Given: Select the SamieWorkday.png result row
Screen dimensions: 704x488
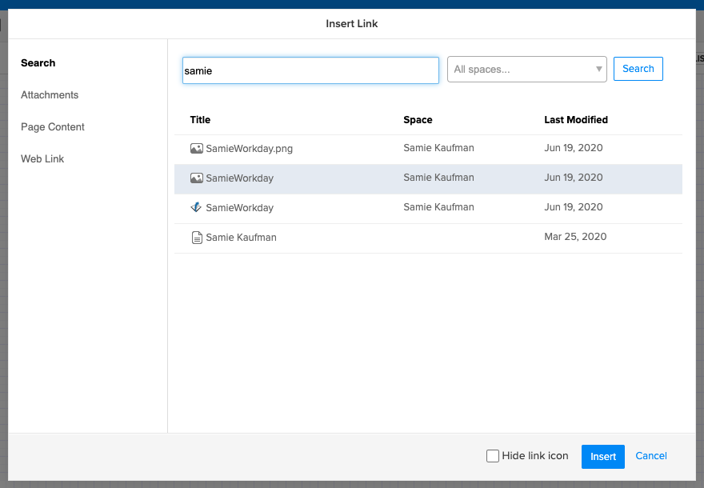Looking at the screenshot, I should click(x=248, y=148).
